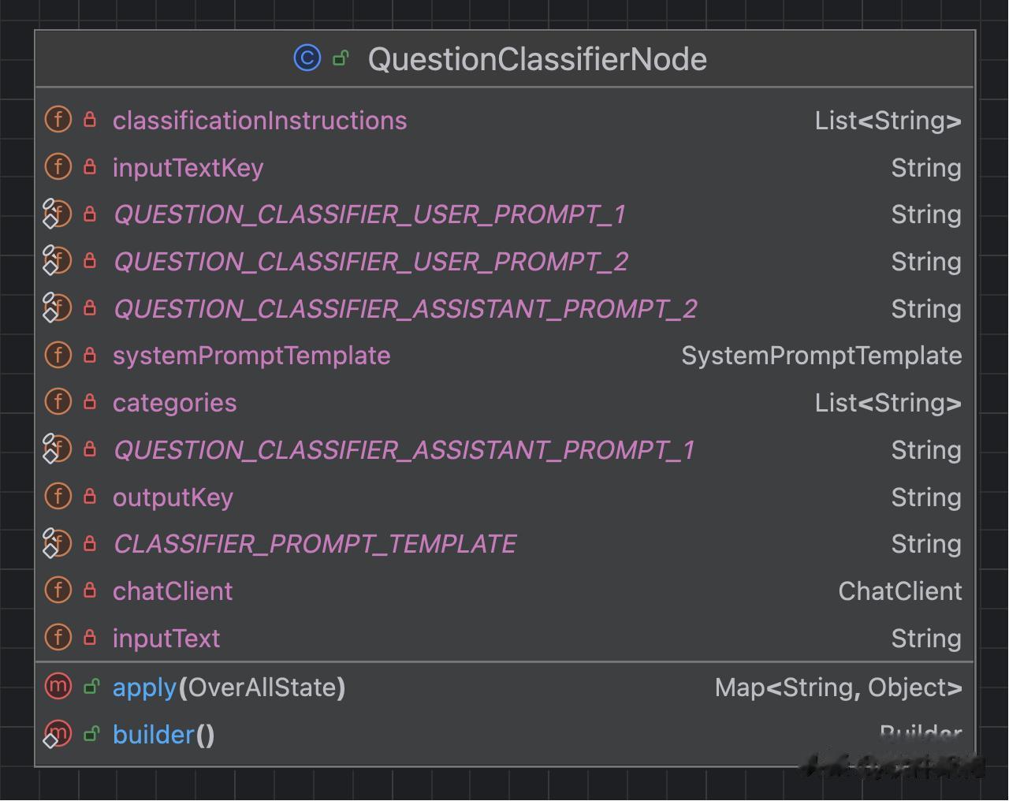The image size is (1009, 801).
Task: Select the outputKey field
Action: click(x=173, y=497)
